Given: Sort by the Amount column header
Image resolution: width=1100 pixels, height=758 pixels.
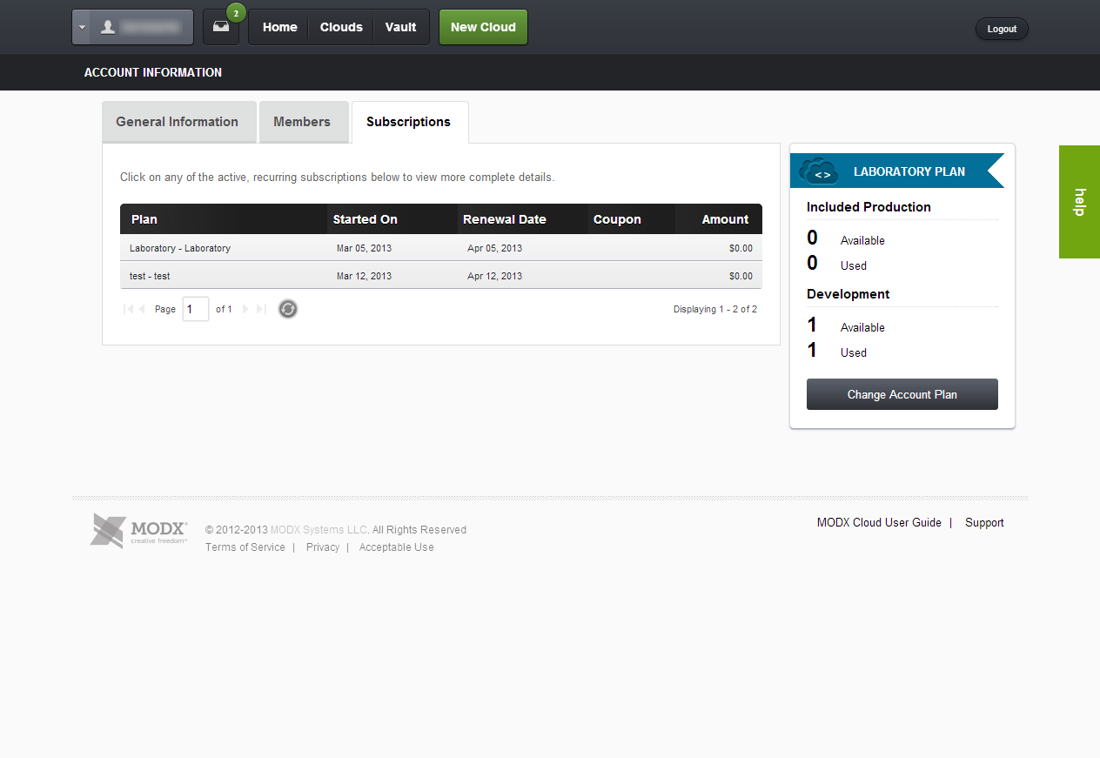Looking at the screenshot, I should pos(719,219).
